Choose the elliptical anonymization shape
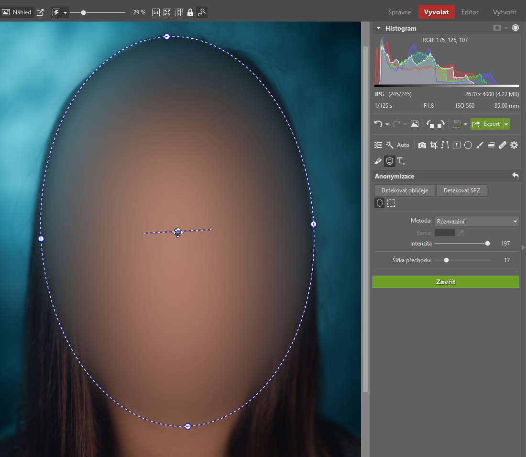The width and height of the screenshot is (526, 457). pos(379,203)
